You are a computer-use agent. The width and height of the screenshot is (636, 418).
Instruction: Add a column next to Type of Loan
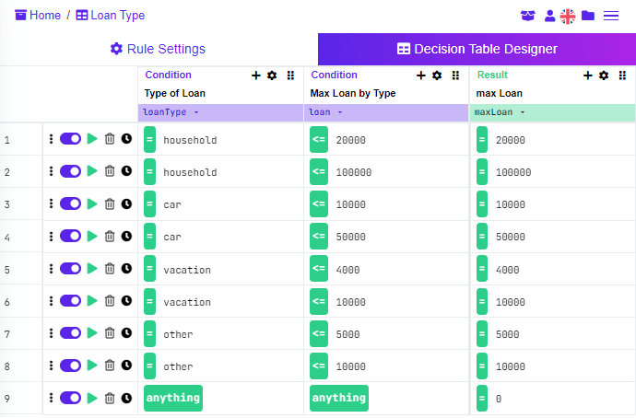pos(255,75)
